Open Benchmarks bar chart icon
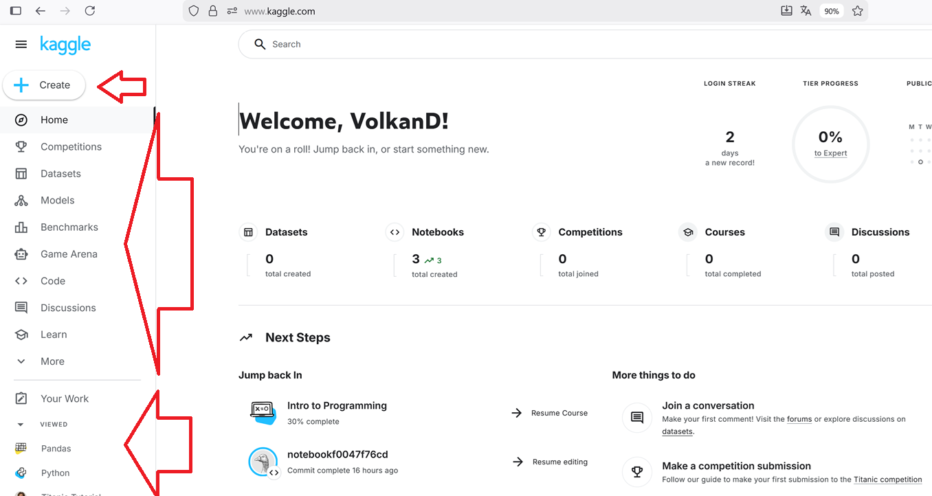The height and width of the screenshot is (496, 932). (x=21, y=227)
